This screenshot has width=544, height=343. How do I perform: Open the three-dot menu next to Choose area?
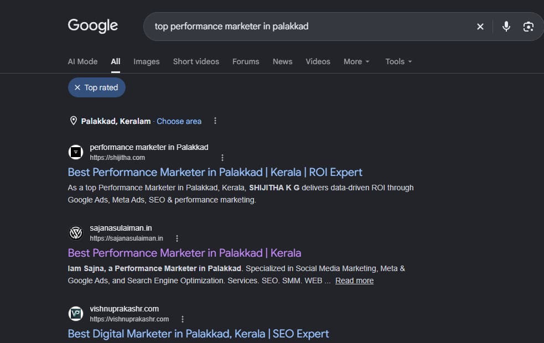click(x=215, y=121)
